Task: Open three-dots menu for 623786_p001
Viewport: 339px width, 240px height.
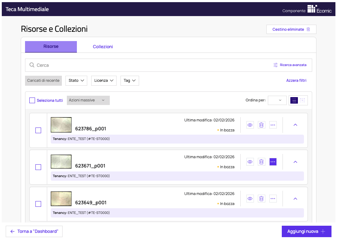Action: click(x=273, y=125)
